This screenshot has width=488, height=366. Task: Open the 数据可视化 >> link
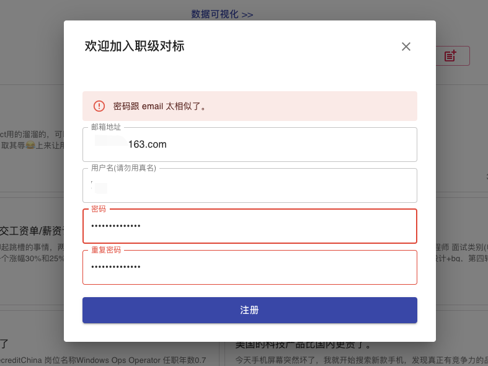(222, 14)
